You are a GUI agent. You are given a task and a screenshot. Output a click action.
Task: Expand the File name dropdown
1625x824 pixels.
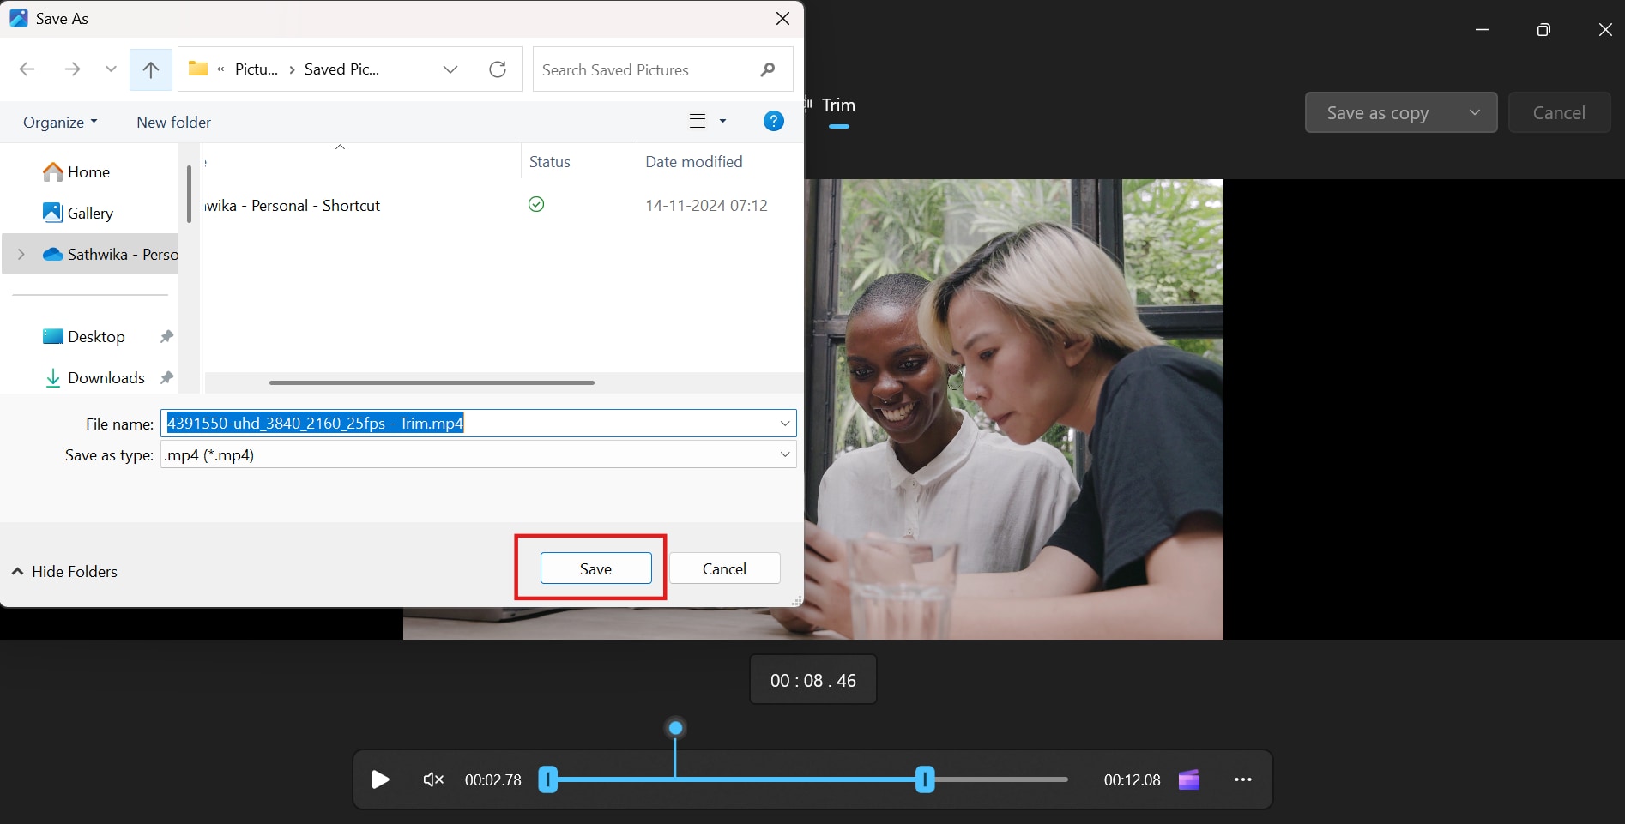click(785, 424)
